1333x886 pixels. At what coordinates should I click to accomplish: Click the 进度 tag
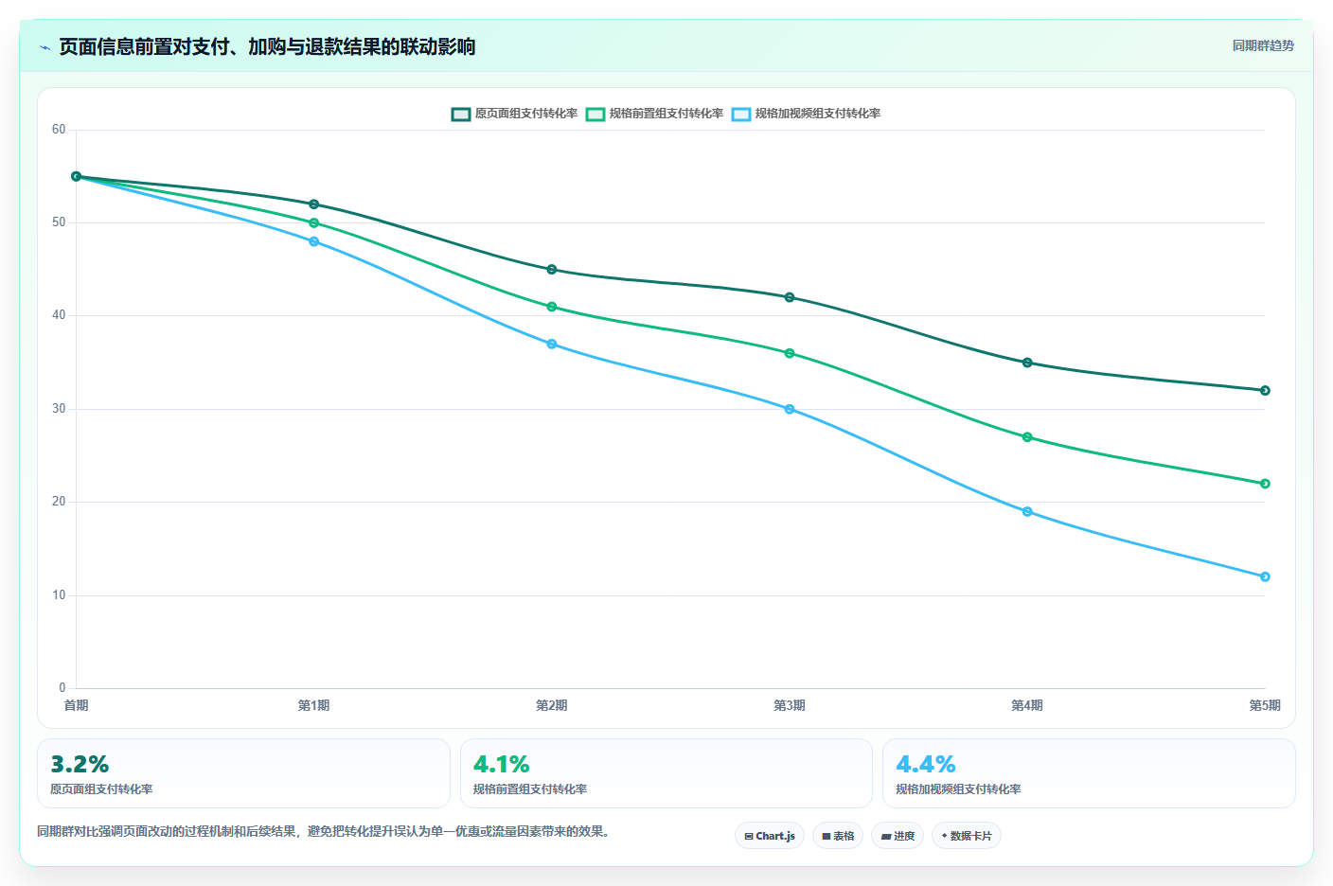pyautogui.click(x=898, y=836)
